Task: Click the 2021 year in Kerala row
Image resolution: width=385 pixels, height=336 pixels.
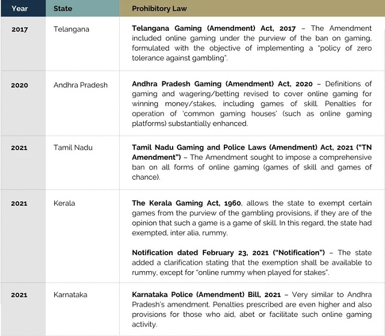Action: pos(19,203)
